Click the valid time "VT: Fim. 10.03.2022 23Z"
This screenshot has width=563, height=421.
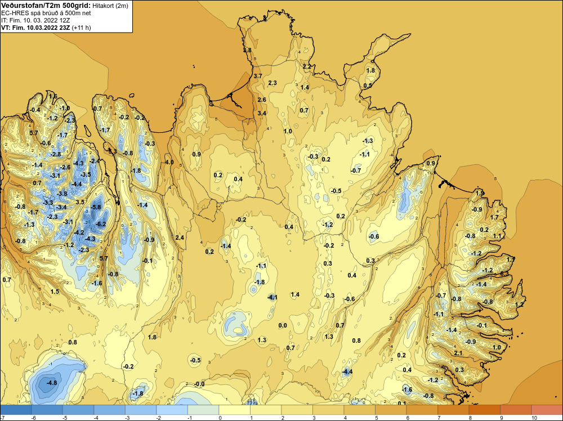[x=36, y=28]
